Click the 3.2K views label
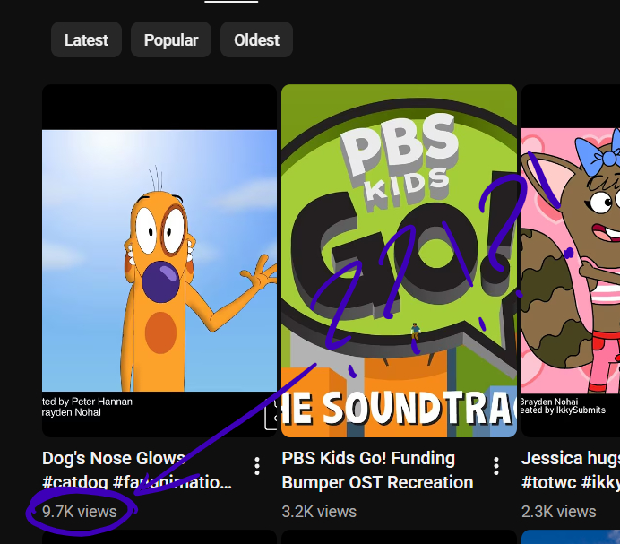 pyautogui.click(x=319, y=512)
